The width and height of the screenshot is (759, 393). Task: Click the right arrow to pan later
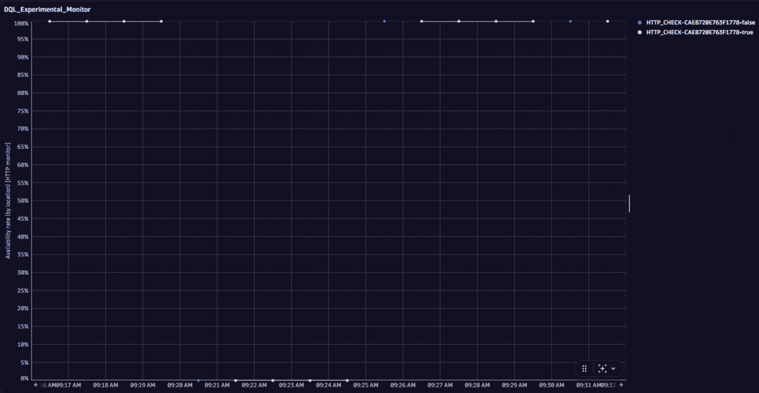click(x=622, y=384)
